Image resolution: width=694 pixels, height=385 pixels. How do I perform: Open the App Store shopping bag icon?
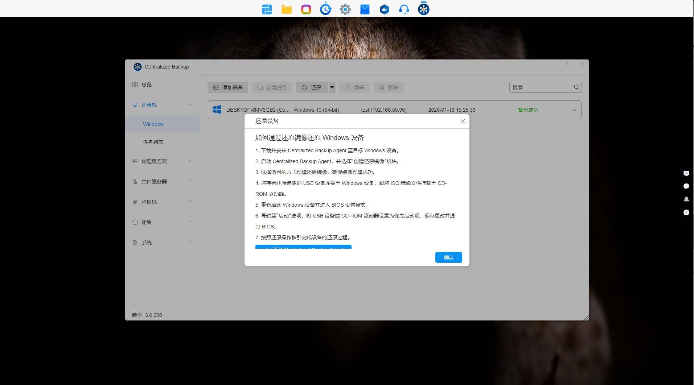[365, 9]
